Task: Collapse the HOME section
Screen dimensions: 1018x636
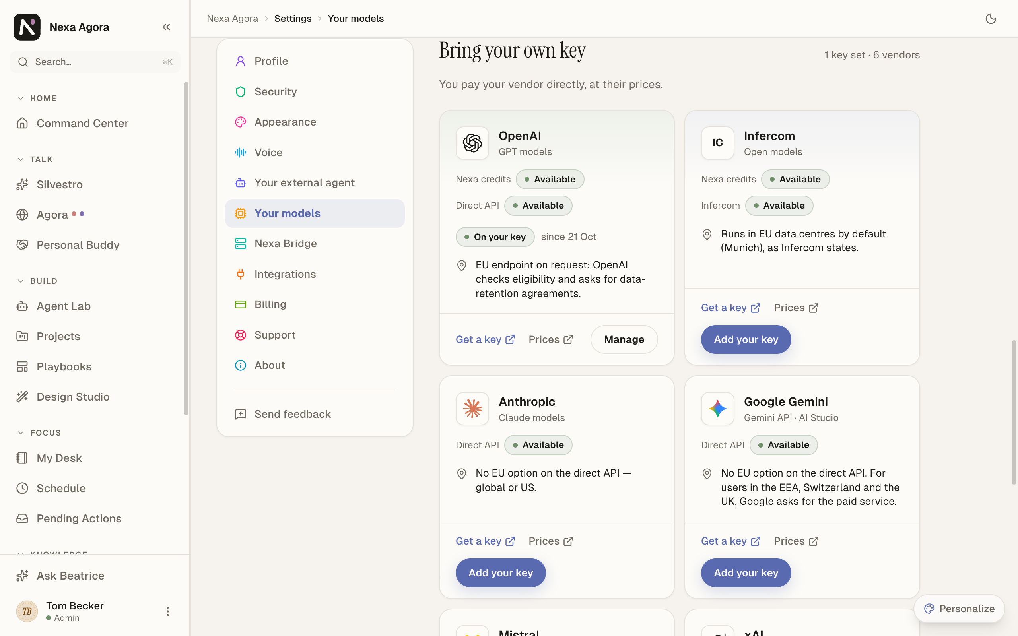Action: coord(37,98)
